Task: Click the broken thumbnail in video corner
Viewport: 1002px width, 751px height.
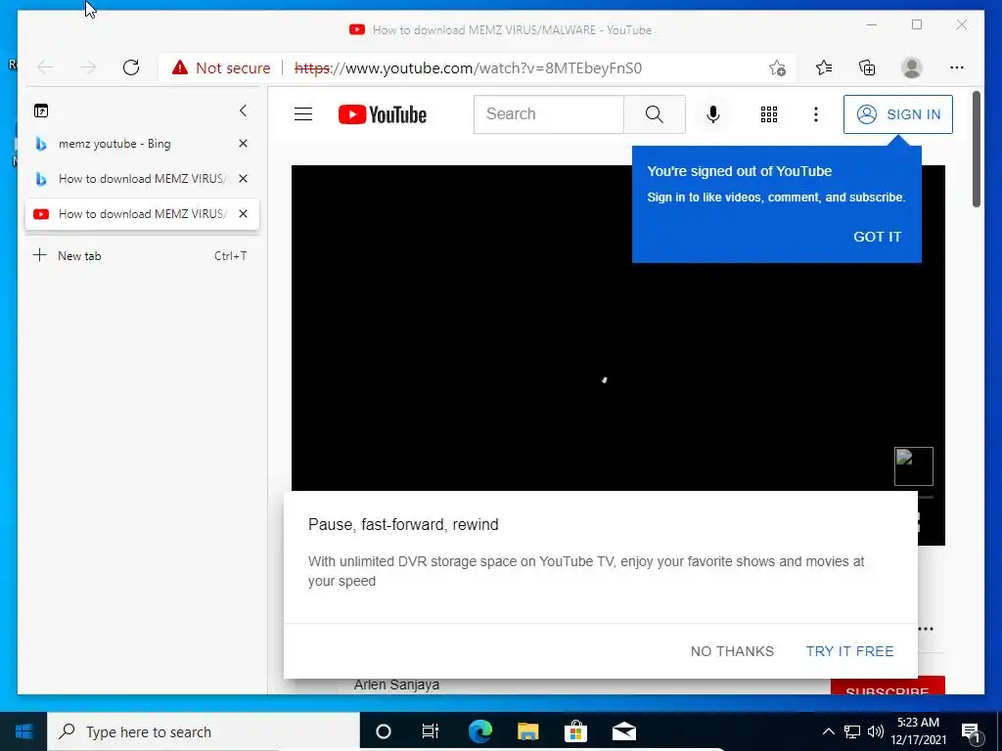Action: [x=913, y=466]
